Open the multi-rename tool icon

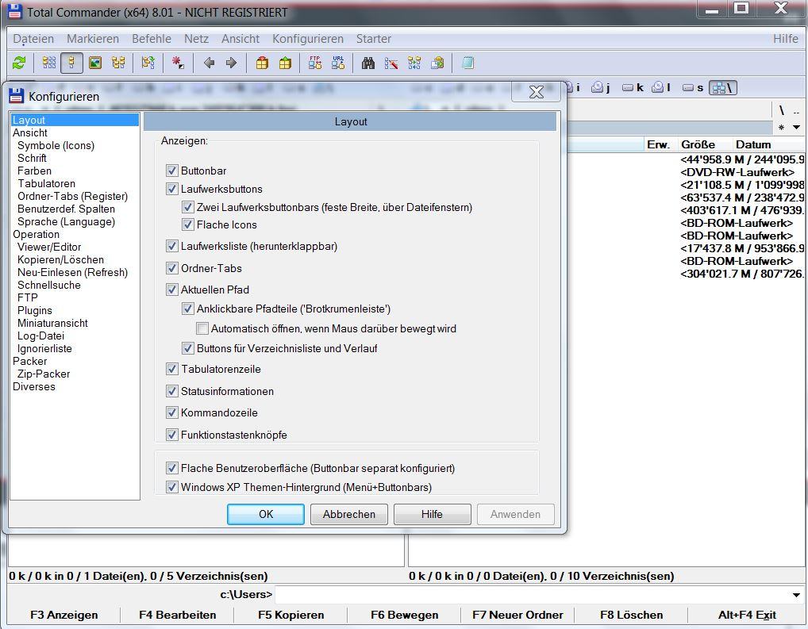coord(391,63)
